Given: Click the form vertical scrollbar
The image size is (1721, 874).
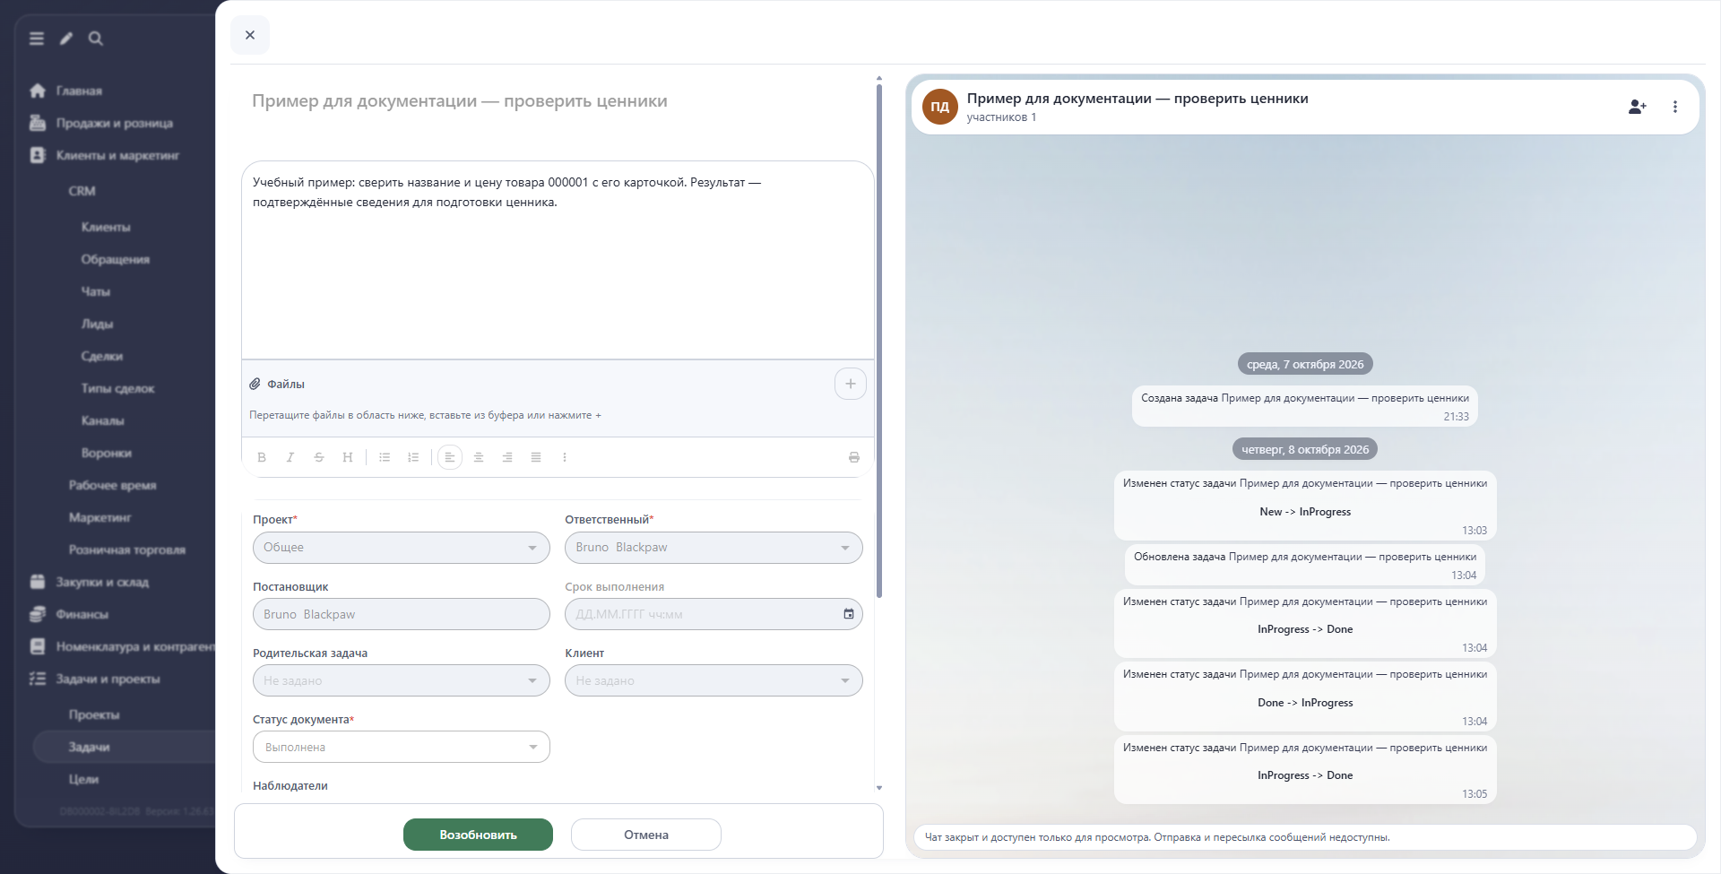Looking at the screenshot, I should point(879,341).
